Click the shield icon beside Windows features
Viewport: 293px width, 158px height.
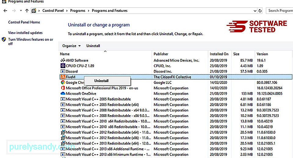click(x=4, y=39)
